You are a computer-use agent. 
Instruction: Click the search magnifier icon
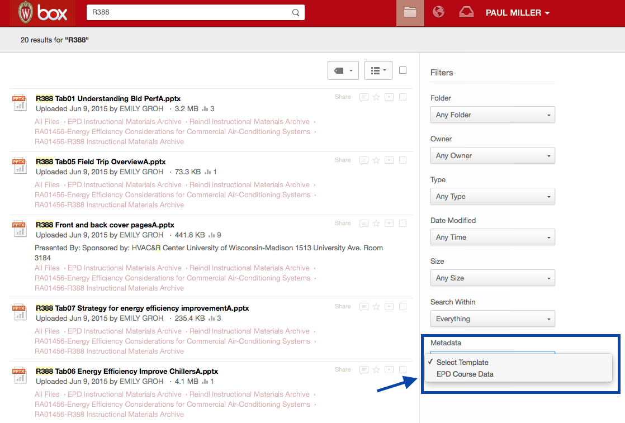[x=295, y=12]
